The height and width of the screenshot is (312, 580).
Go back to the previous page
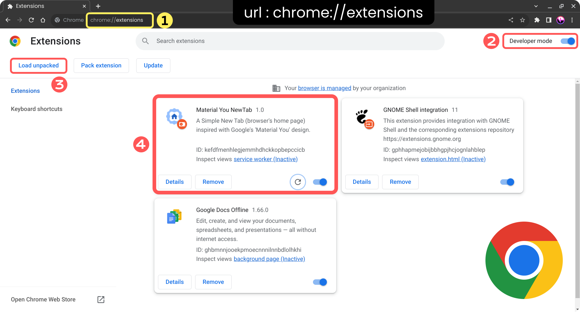point(8,20)
